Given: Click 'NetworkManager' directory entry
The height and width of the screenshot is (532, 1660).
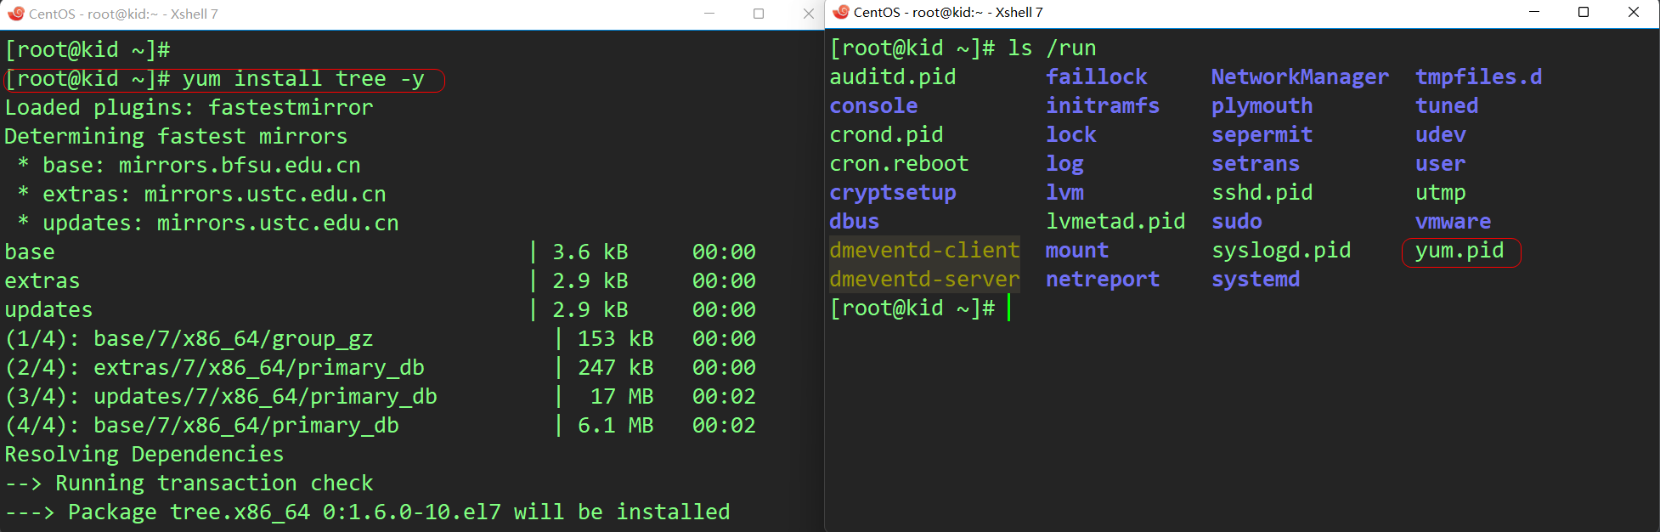Looking at the screenshot, I should (1301, 77).
